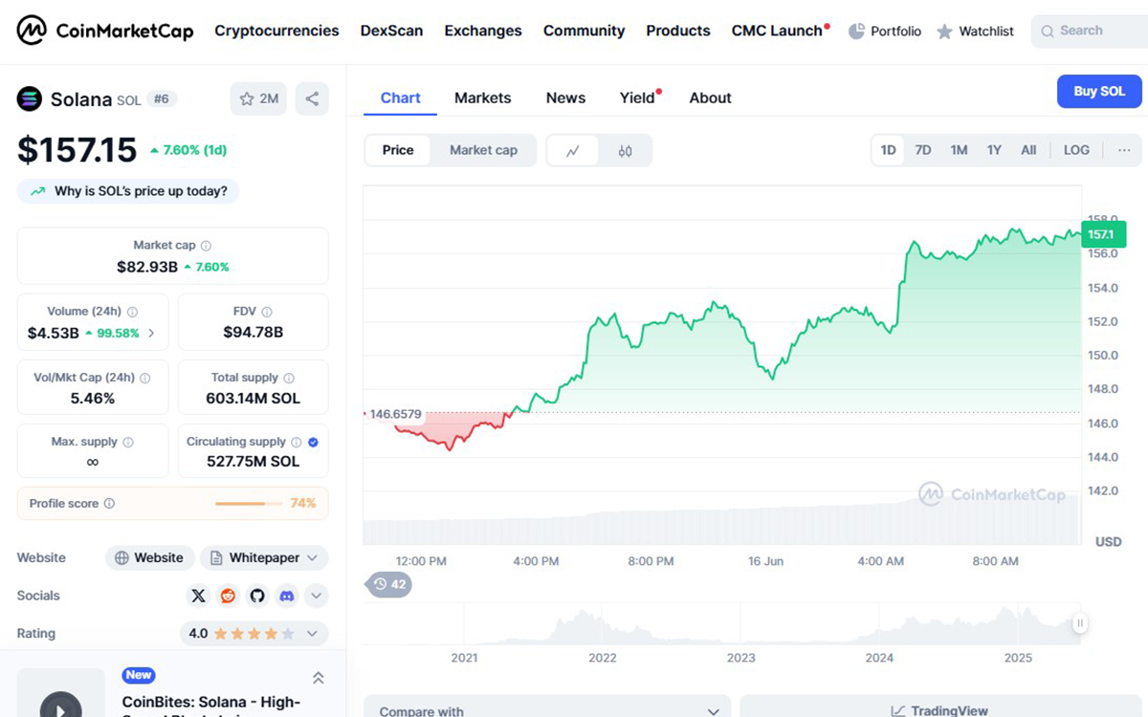This screenshot has height=717, width=1148.
Task: Open the Compare with dropdown
Action: (547, 711)
